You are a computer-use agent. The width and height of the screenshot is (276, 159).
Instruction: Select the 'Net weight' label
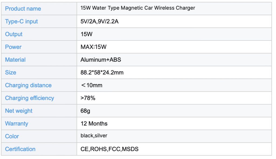(x=19, y=111)
